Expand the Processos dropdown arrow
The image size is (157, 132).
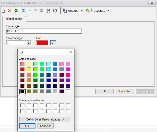point(108,11)
